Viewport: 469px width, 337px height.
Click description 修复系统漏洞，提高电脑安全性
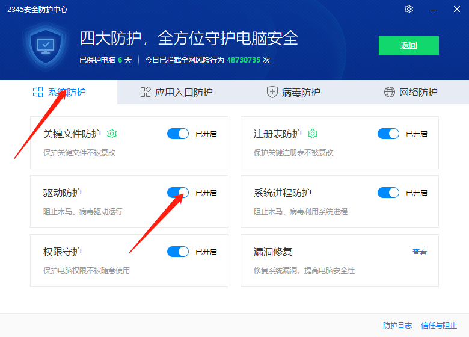304,271
